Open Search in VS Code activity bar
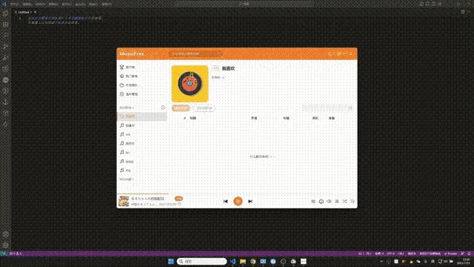 pyautogui.click(x=5, y=36)
